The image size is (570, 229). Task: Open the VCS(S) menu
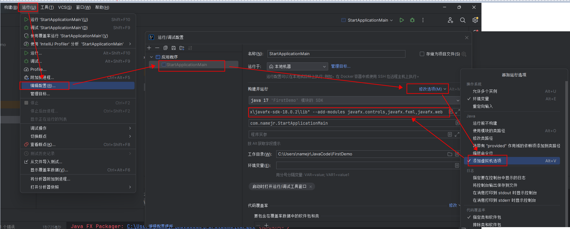[x=65, y=7]
